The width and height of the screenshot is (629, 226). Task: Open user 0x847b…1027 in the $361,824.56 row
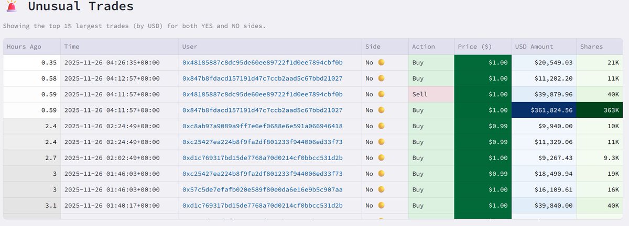tap(263, 110)
